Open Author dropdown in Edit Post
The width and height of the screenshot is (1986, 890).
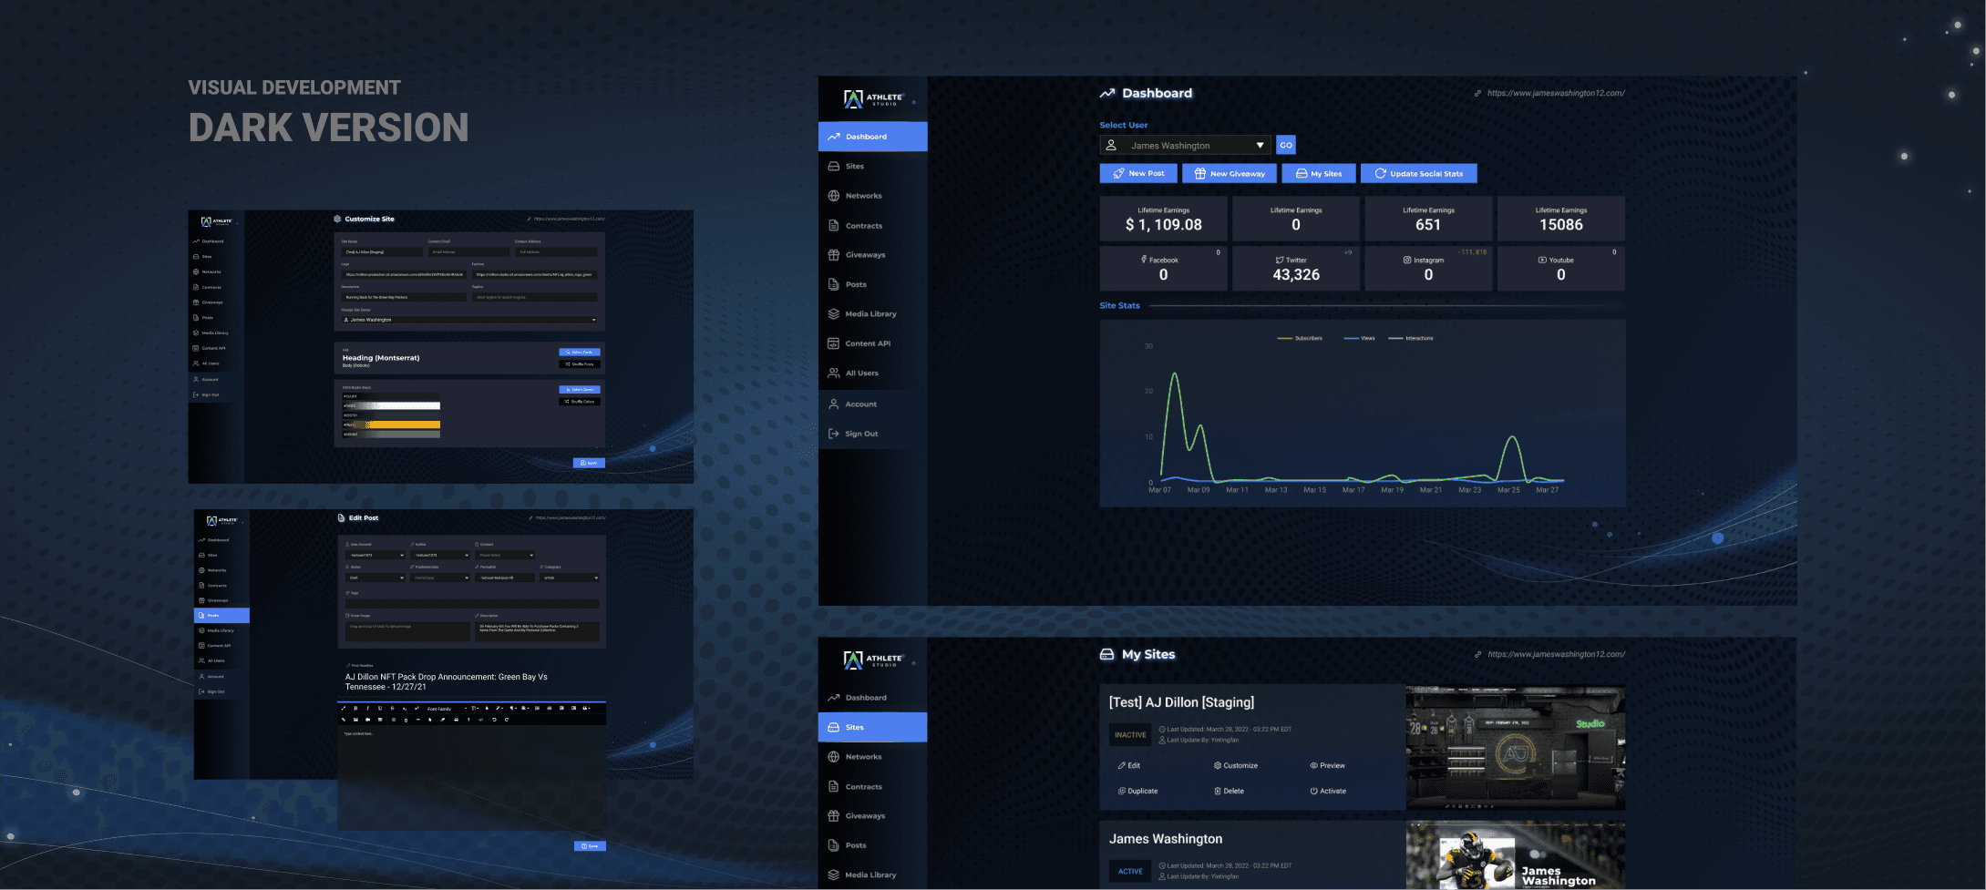point(440,555)
